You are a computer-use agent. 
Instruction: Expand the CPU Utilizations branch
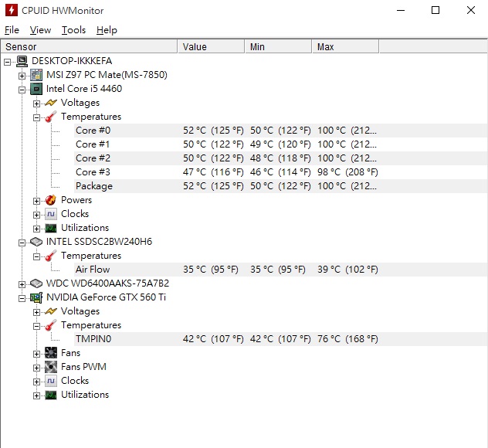pyautogui.click(x=36, y=229)
